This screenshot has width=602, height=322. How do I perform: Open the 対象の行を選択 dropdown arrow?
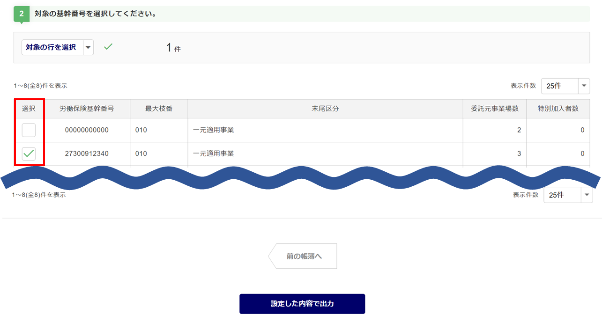tap(88, 47)
